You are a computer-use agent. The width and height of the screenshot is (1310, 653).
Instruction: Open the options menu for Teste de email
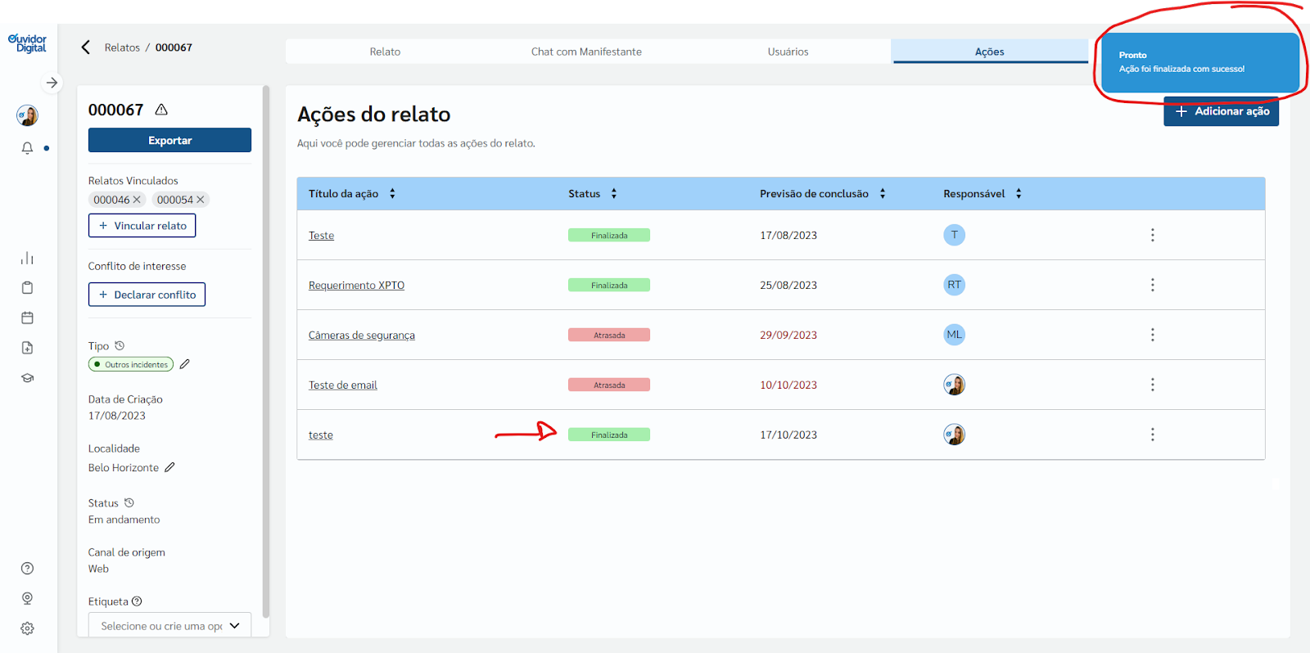[x=1153, y=385]
